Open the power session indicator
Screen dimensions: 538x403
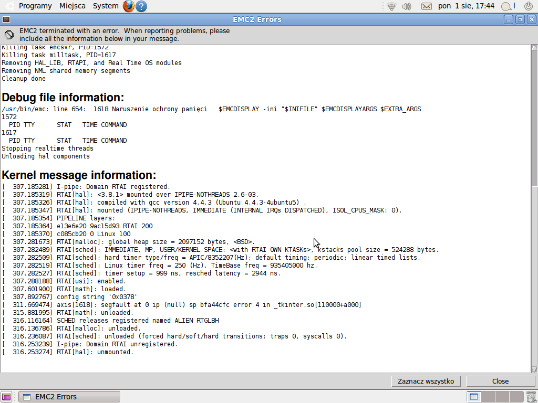(529, 6)
